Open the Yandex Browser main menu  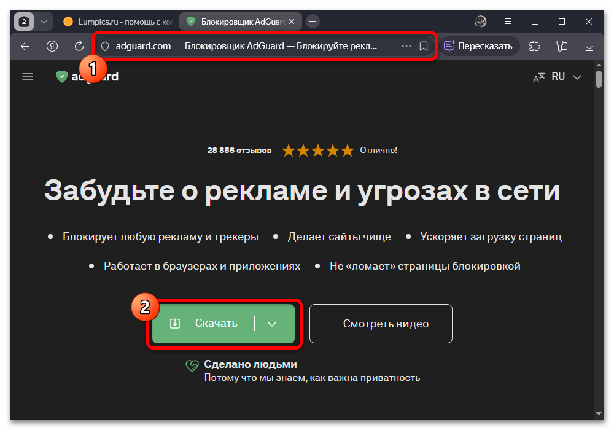click(x=508, y=21)
